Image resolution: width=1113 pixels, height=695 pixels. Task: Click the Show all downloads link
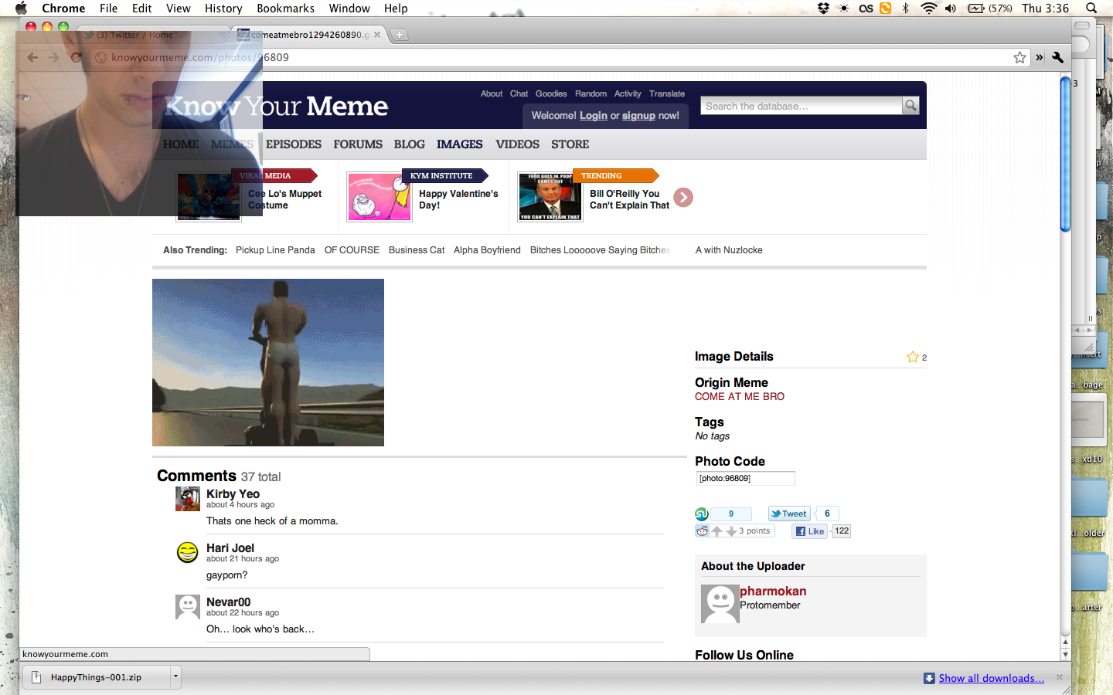pos(991,678)
